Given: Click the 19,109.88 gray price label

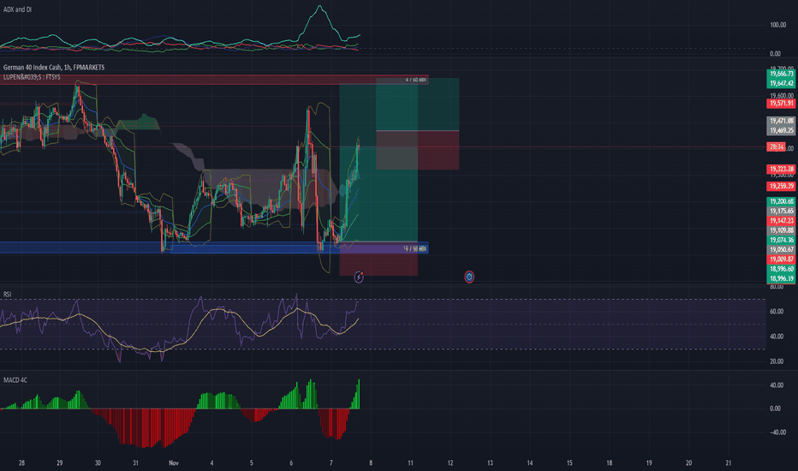Looking at the screenshot, I should coord(781,230).
